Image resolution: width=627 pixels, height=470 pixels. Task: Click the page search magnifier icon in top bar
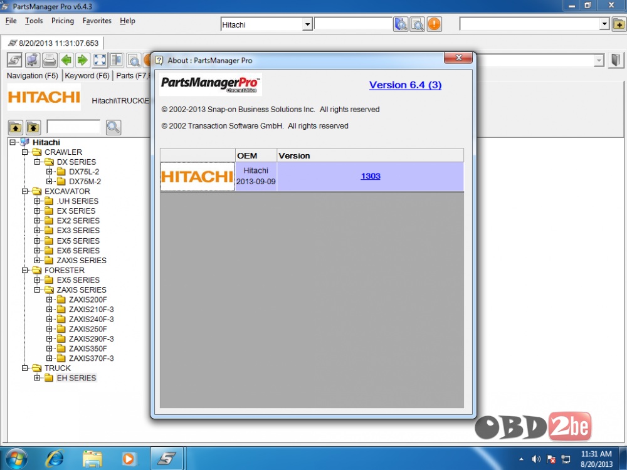[x=418, y=24]
